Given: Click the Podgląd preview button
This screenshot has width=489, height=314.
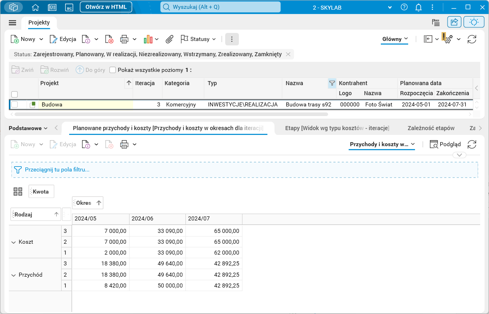Looking at the screenshot, I should pos(445,144).
